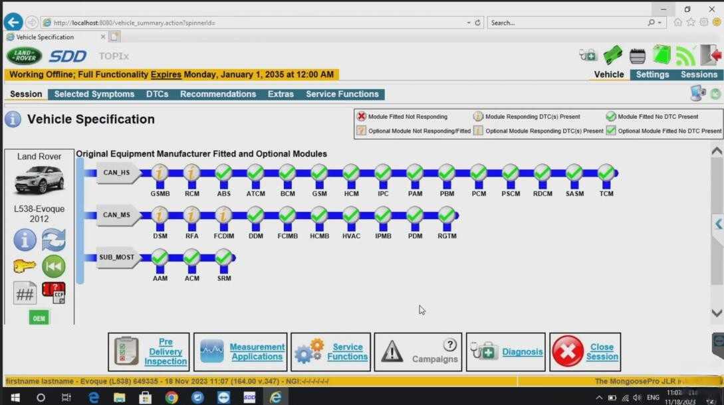The height and width of the screenshot is (405, 724).
Task: Click the DSM module icon on CAN_MS
Action: [160, 215]
